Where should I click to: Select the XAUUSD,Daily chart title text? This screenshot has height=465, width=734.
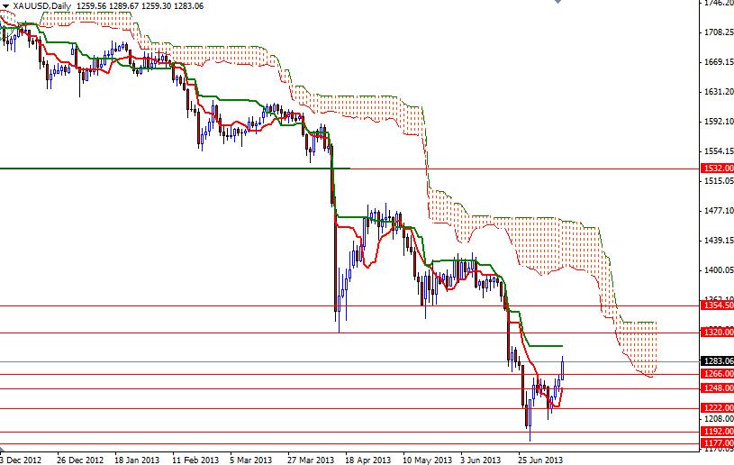coord(42,6)
